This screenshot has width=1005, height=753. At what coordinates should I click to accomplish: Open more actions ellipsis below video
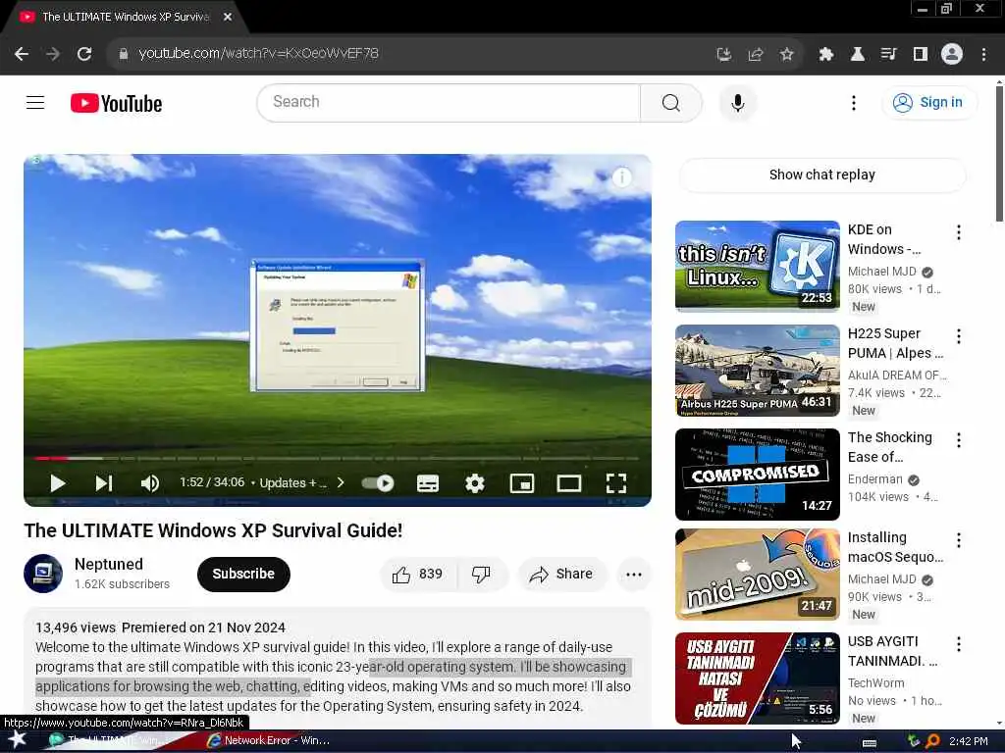pyautogui.click(x=633, y=574)
